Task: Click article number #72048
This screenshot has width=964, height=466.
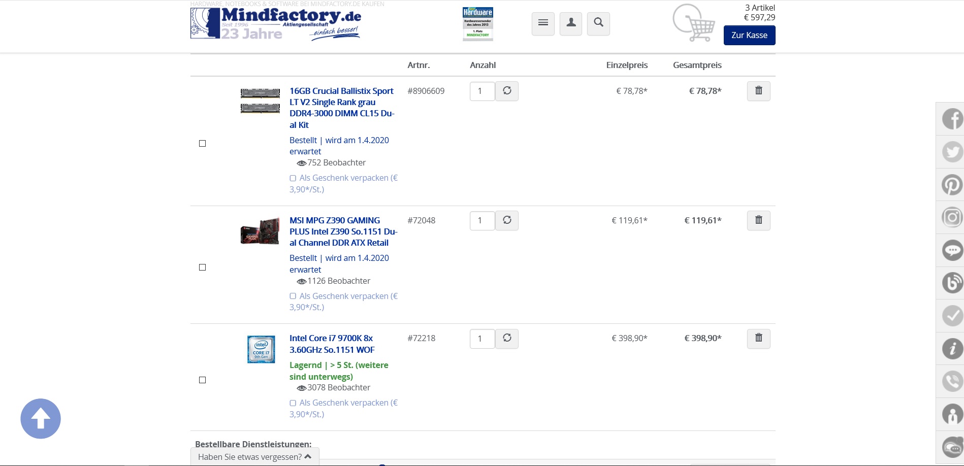Action: click(421, 220)
